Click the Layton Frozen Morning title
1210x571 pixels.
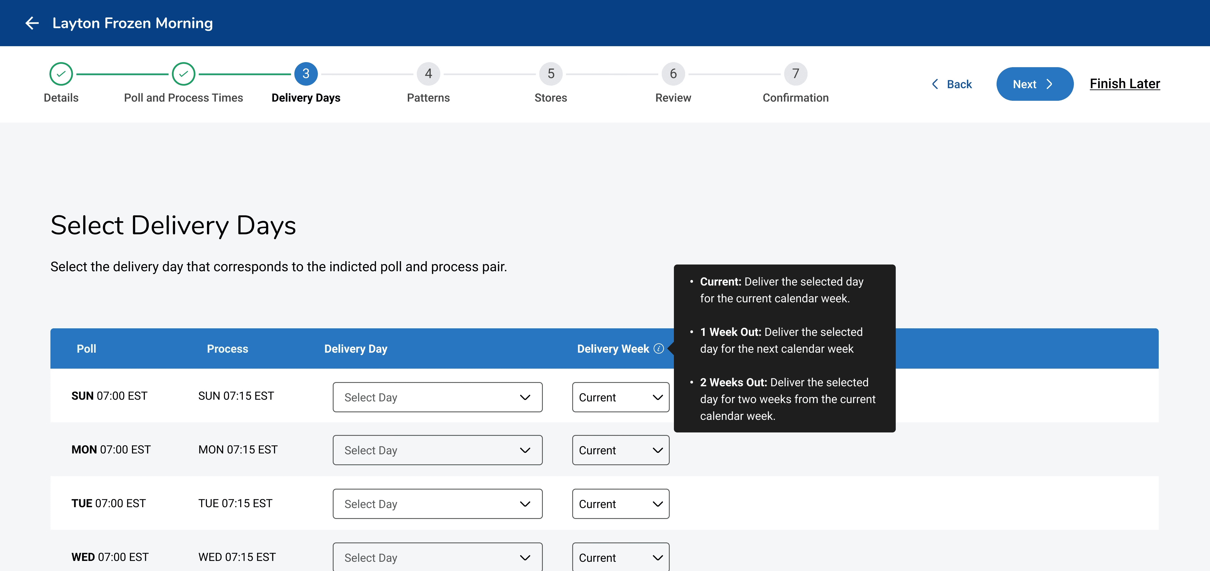pyautogui.click(x=132, y=23)
